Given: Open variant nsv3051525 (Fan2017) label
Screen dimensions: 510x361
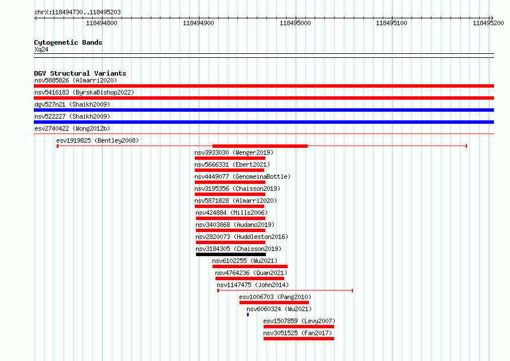Looking at the screenshot, I should point(297,333).
